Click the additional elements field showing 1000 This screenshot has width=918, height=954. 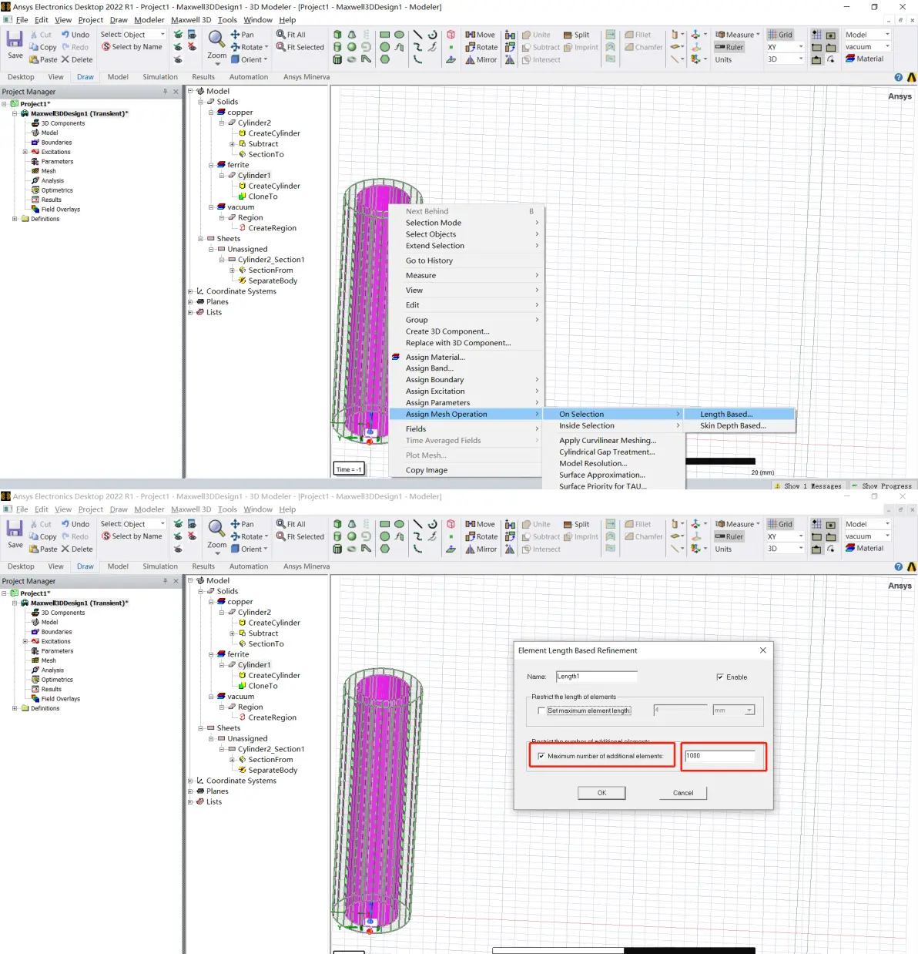click(x=721, y=756)
